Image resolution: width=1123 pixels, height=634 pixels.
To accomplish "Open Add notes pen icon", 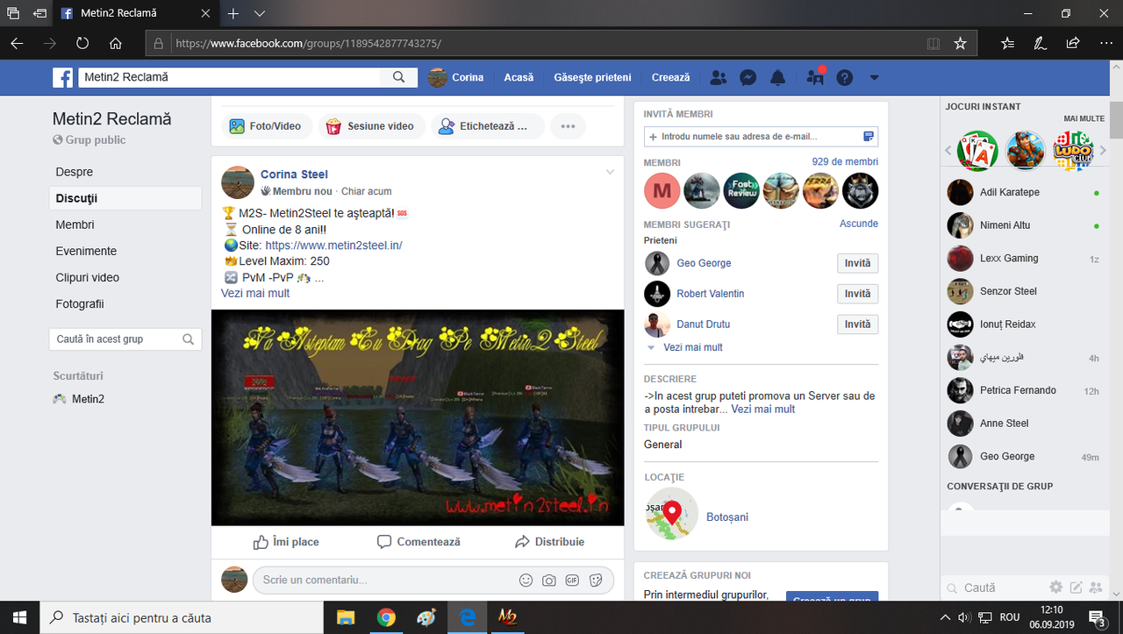I will 1040,43.
